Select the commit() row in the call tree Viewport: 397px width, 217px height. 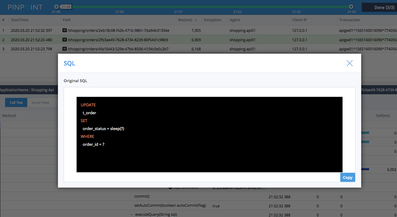point(142,196)
